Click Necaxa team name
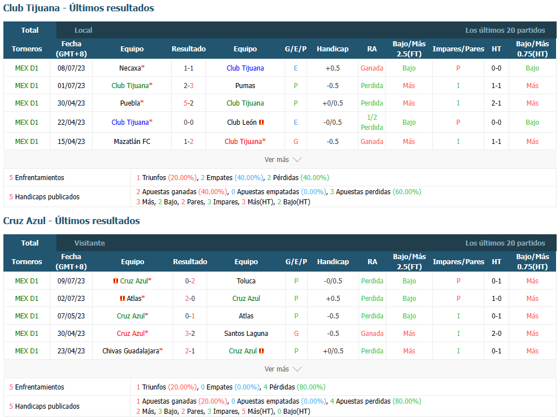The image size is (560, 420). pyautogui.click(x=130, y=68)
